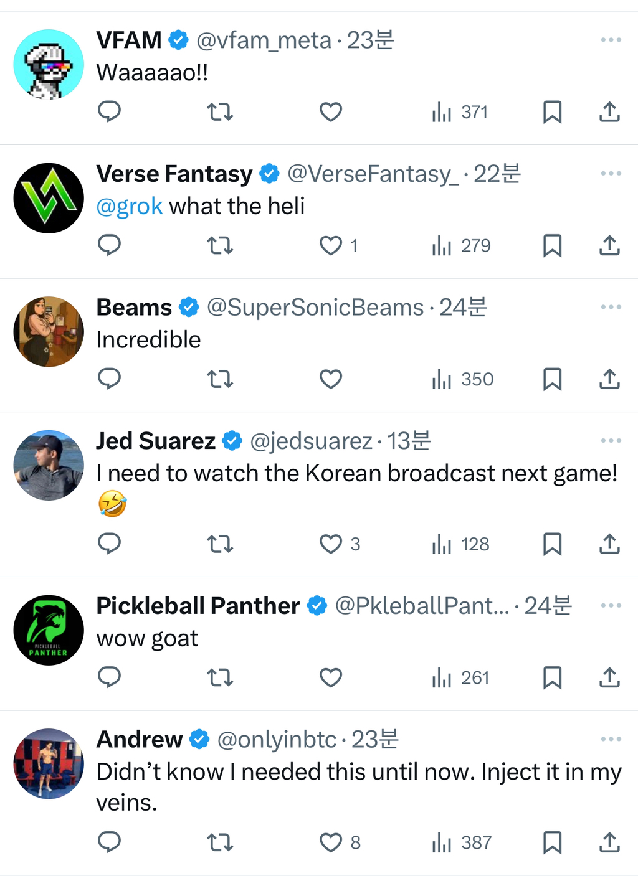Open the @SuperSonicBeams handle link
Screen dimensions: 638x886
tap(315, 308)
